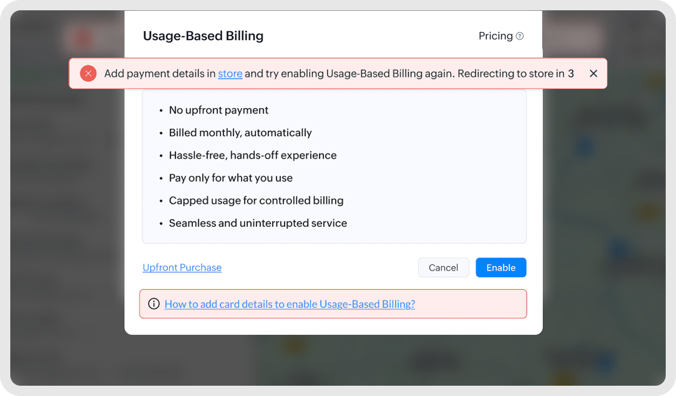Select the "No upfront payment" list item

click(x=219, y=110)
